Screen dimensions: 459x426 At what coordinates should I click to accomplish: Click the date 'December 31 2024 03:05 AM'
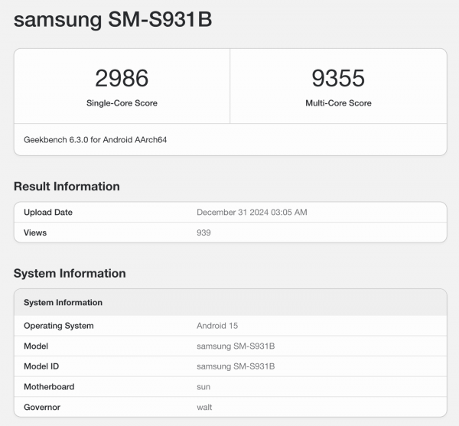(252, 212)
